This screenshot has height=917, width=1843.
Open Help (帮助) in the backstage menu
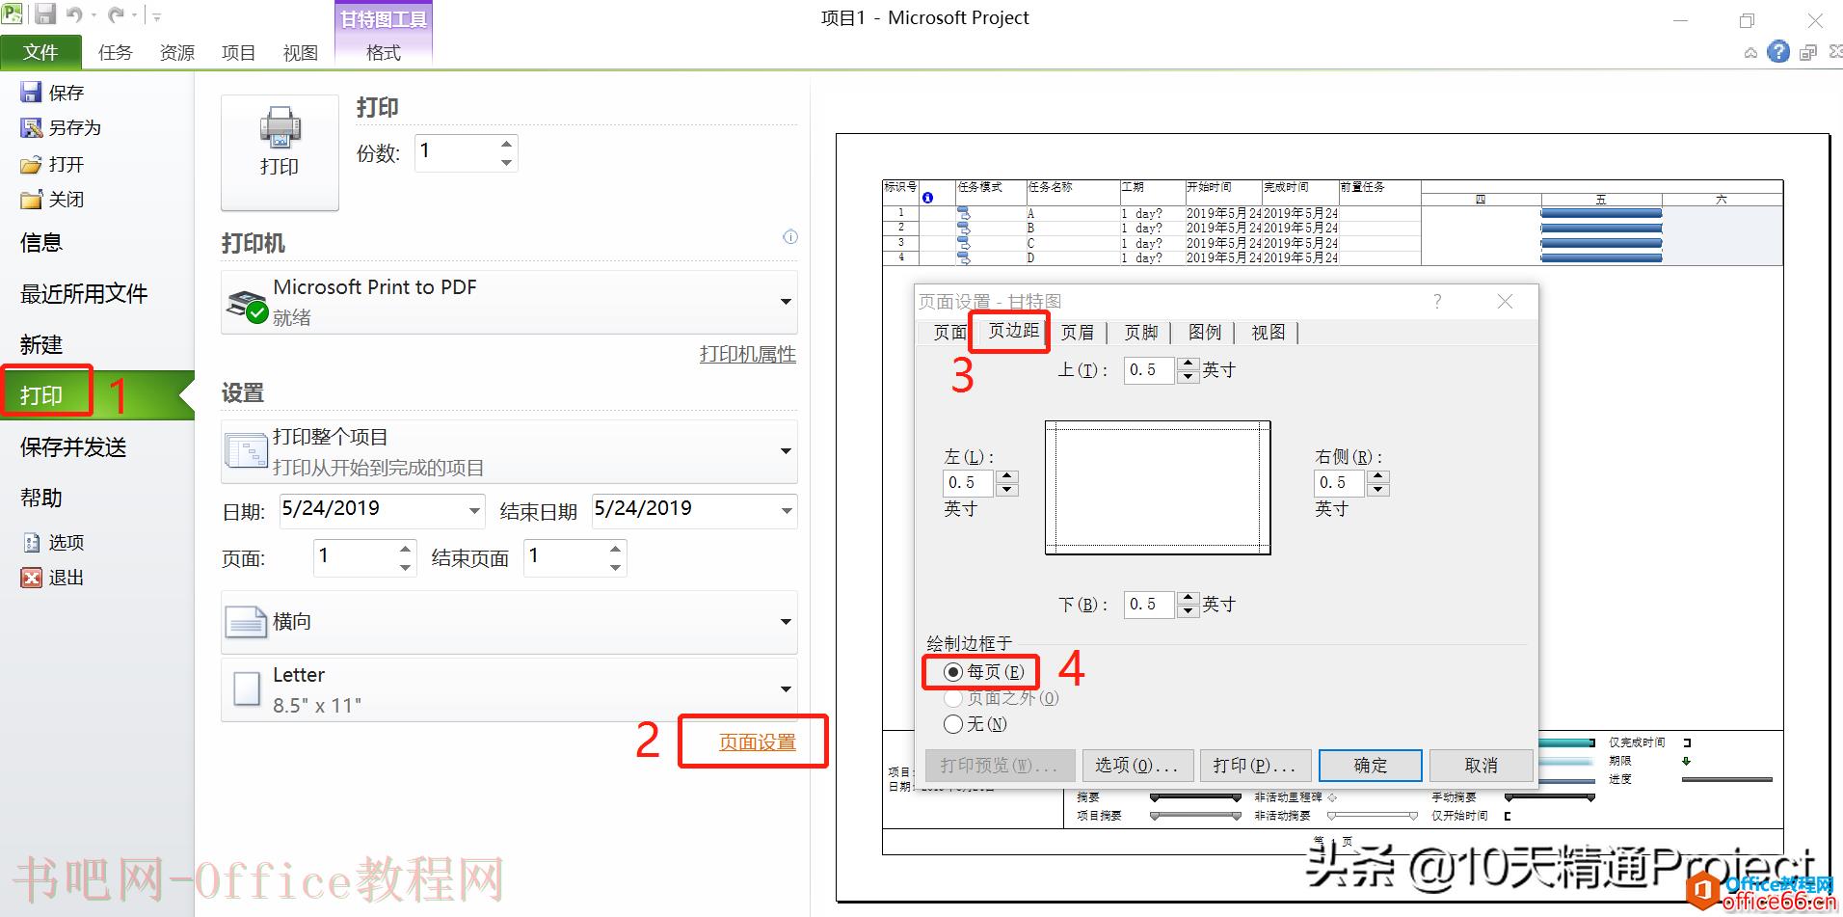point(41,499)
